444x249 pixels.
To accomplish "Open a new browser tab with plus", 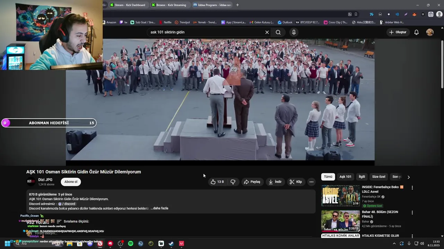I will (x=238, y=5).
